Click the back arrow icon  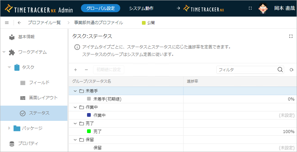pyautogui.click(x=19, y=23)
